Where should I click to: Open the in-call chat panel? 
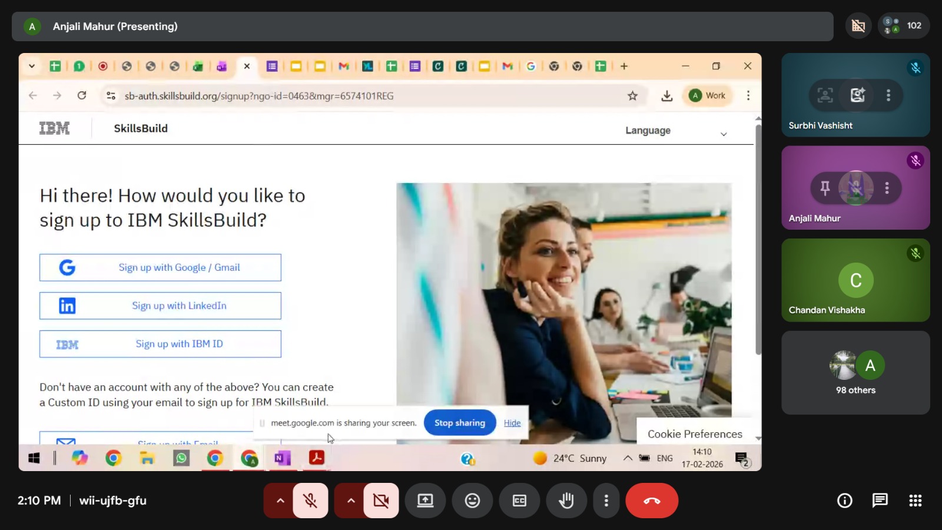point(880,501)
